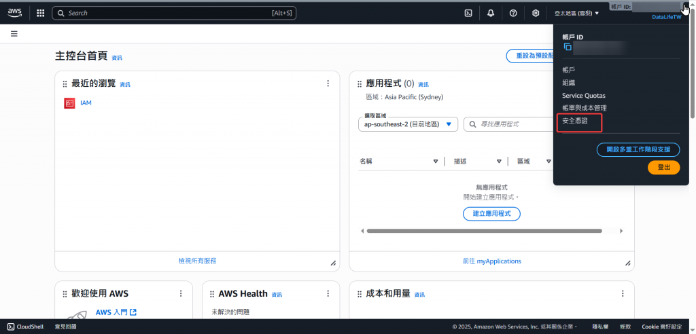Click the 條款 footer link
696x334 pixels.
coord(625,327)
